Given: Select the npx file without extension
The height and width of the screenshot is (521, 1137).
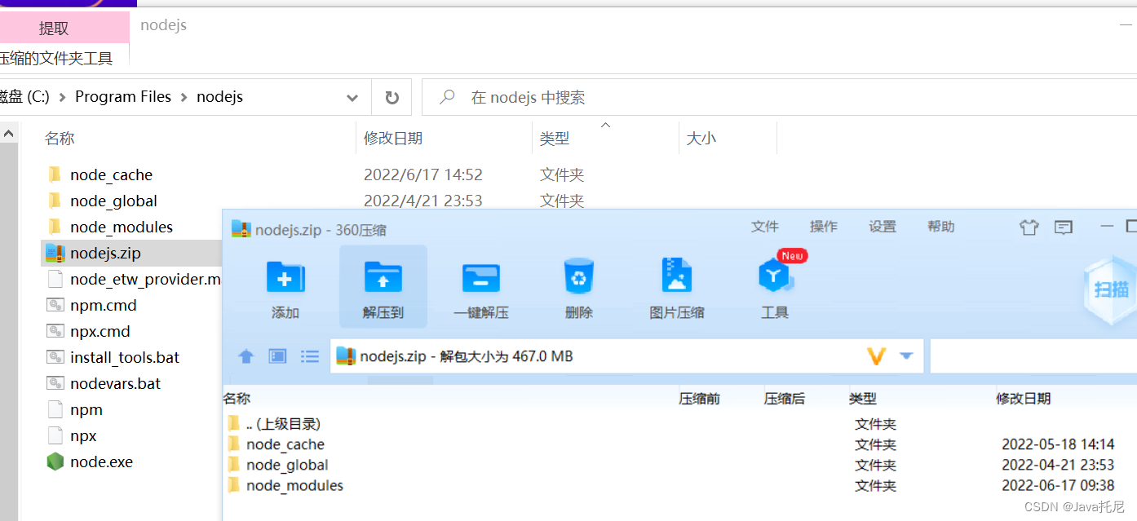Looking at the screenshot, I should pos(83,435).
